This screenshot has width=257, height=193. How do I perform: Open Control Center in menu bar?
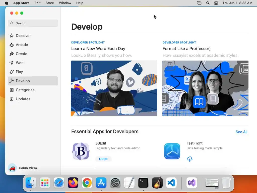tap(216, 3)
